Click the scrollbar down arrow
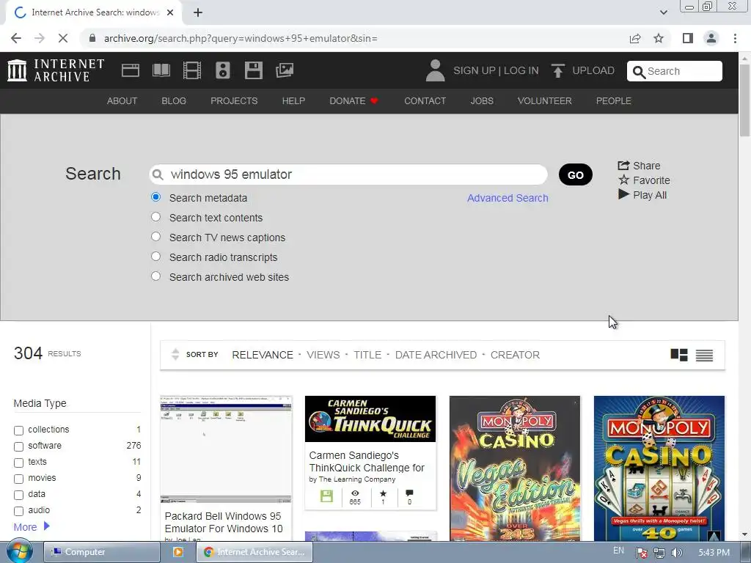Image resolution: width=751 pixels, height=563 pixels. [744, 534]
